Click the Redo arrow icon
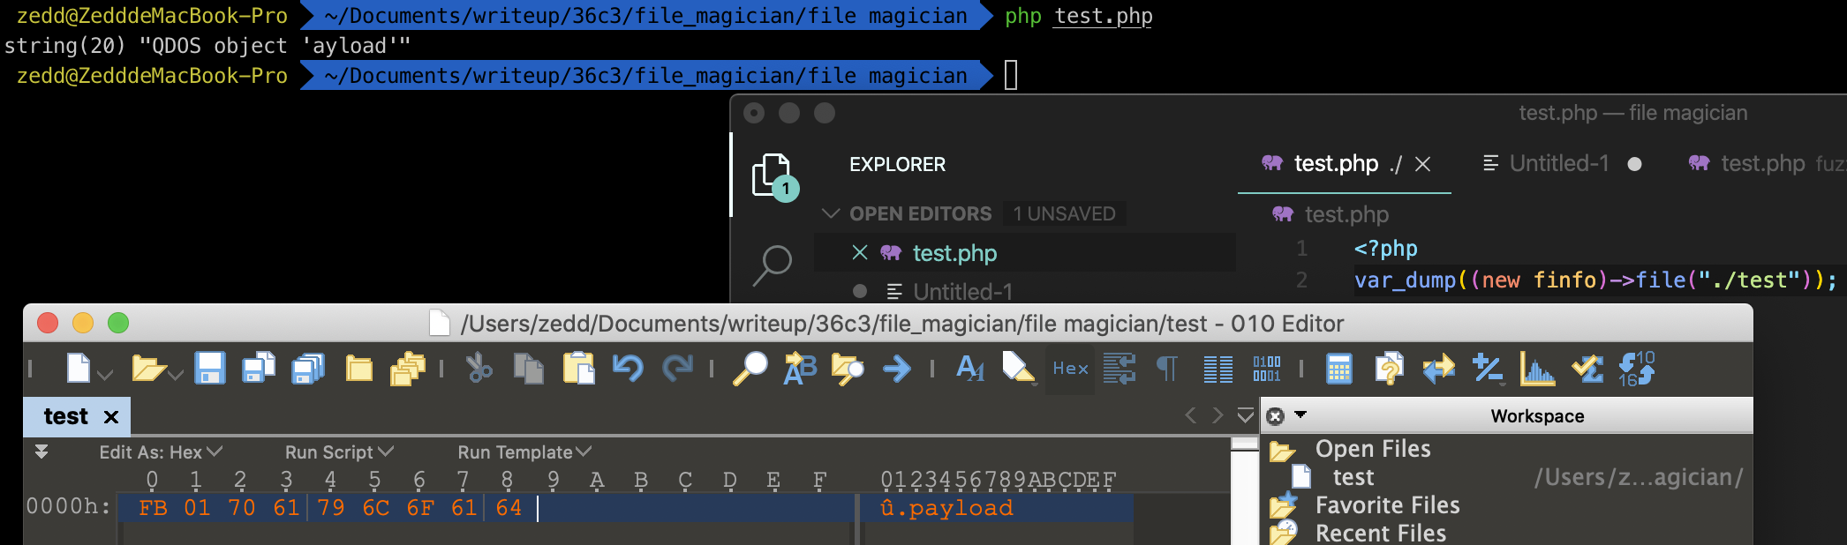This screenshot has width=1847, height=545. (x=677, y=368)
